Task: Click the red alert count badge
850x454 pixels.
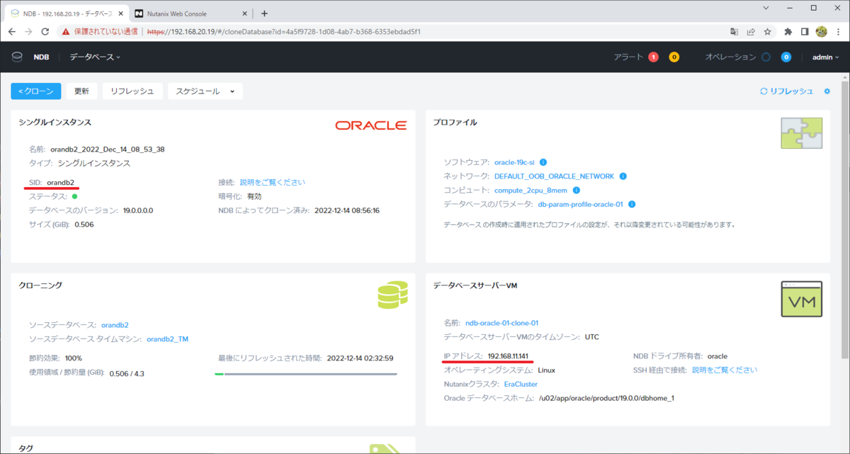Action: (653, 57)
